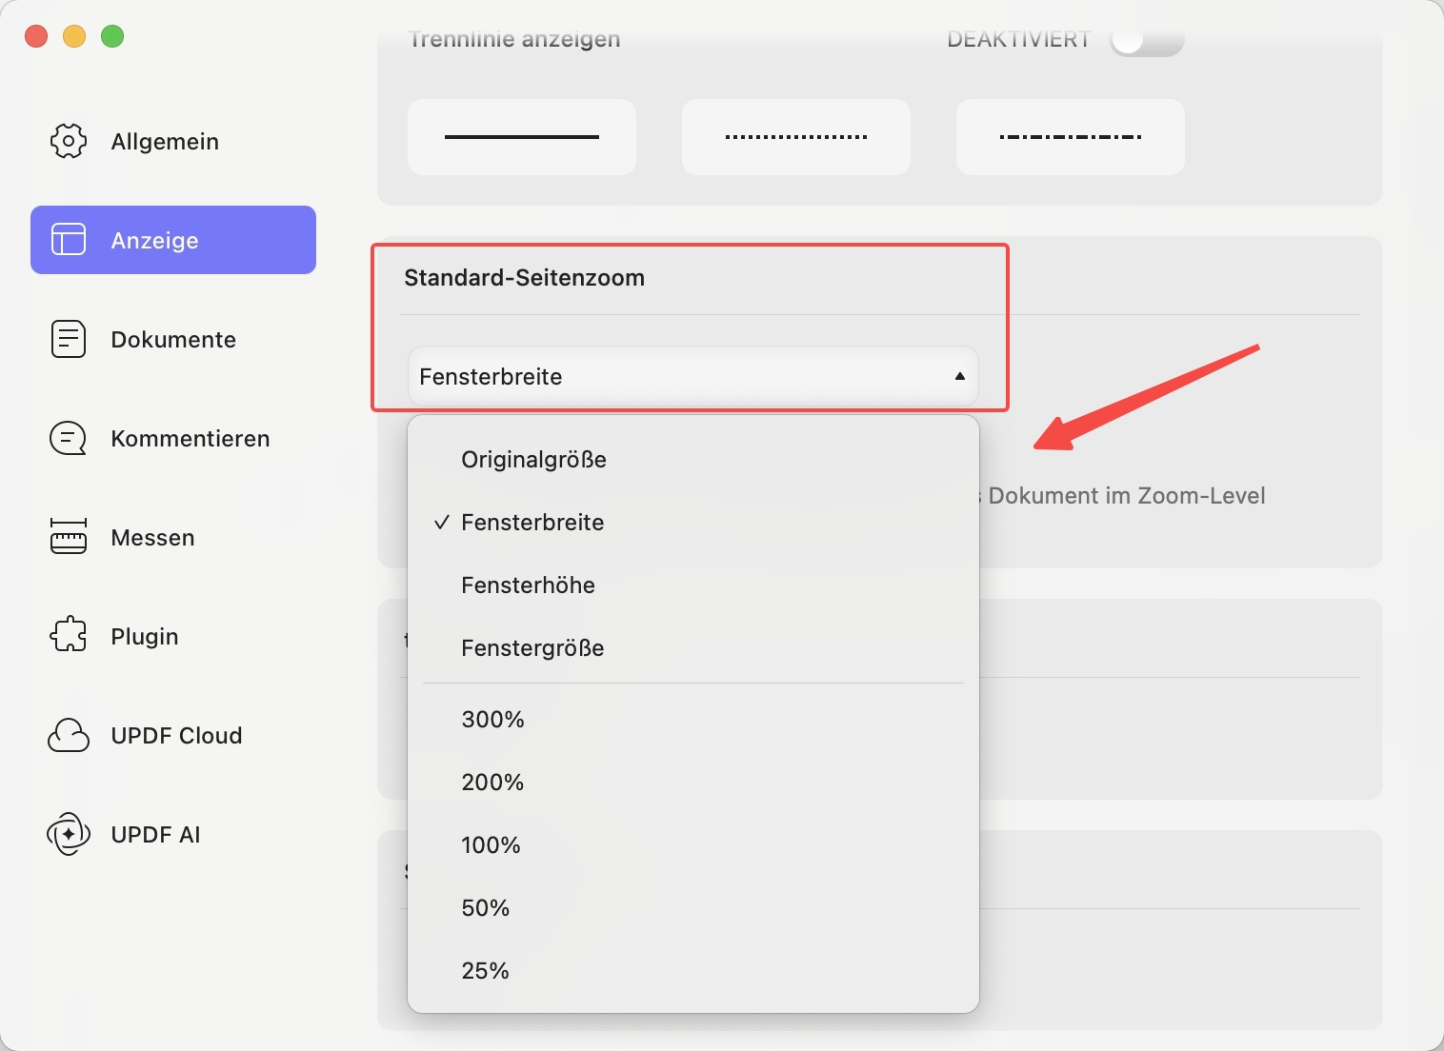This screenshot has height=1051, width=1444.
Task: Collapse the Fensterbreite zoom dropdown
Action: pos(692,376)
